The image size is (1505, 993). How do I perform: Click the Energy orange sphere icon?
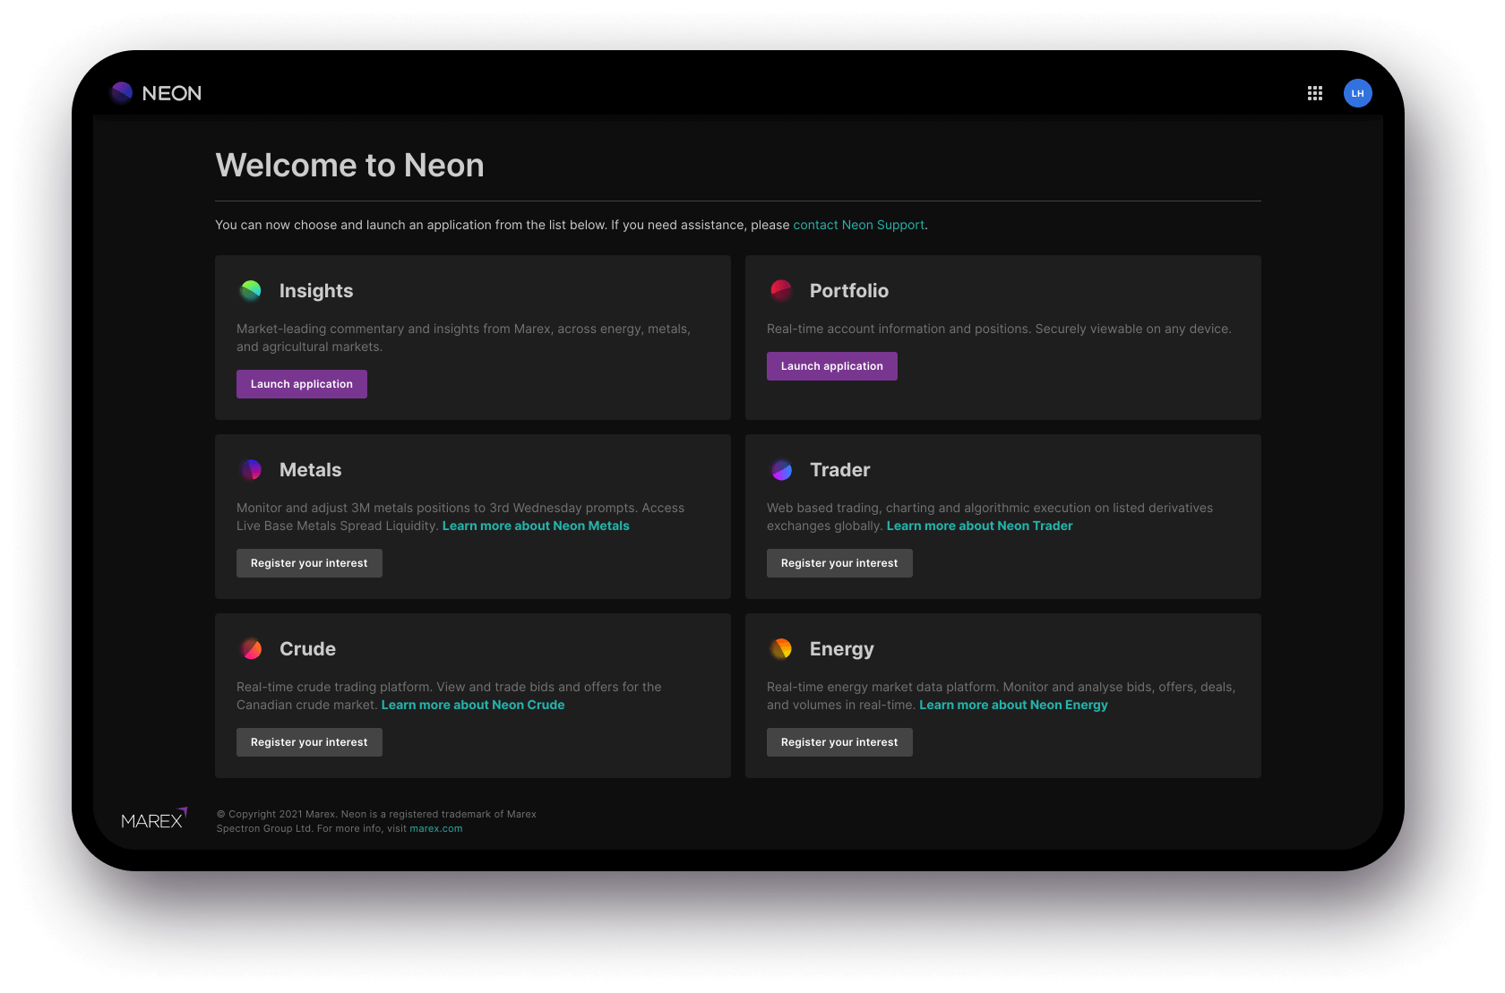coord(781,648)
